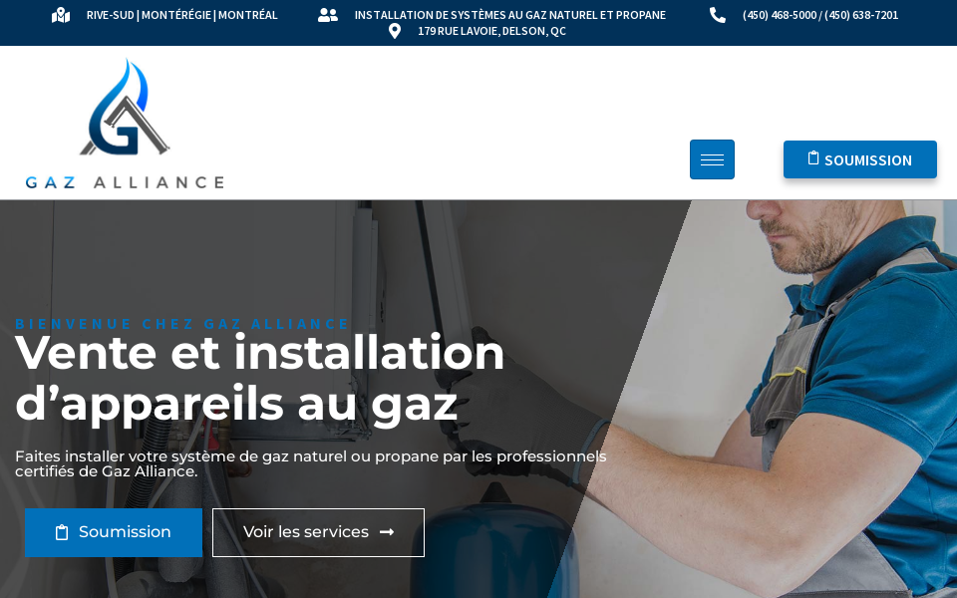Click the Gaz Alliance flame logo
Viewport: 957px width, 598px height.
125,108
